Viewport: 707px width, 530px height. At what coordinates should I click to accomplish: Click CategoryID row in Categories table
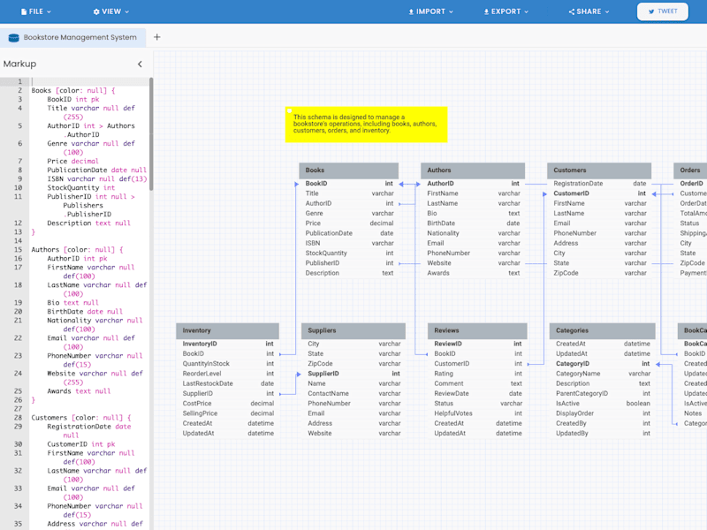[603, 364]
